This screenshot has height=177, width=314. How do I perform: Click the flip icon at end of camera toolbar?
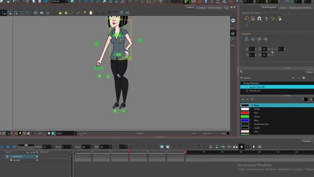point(128,13)
